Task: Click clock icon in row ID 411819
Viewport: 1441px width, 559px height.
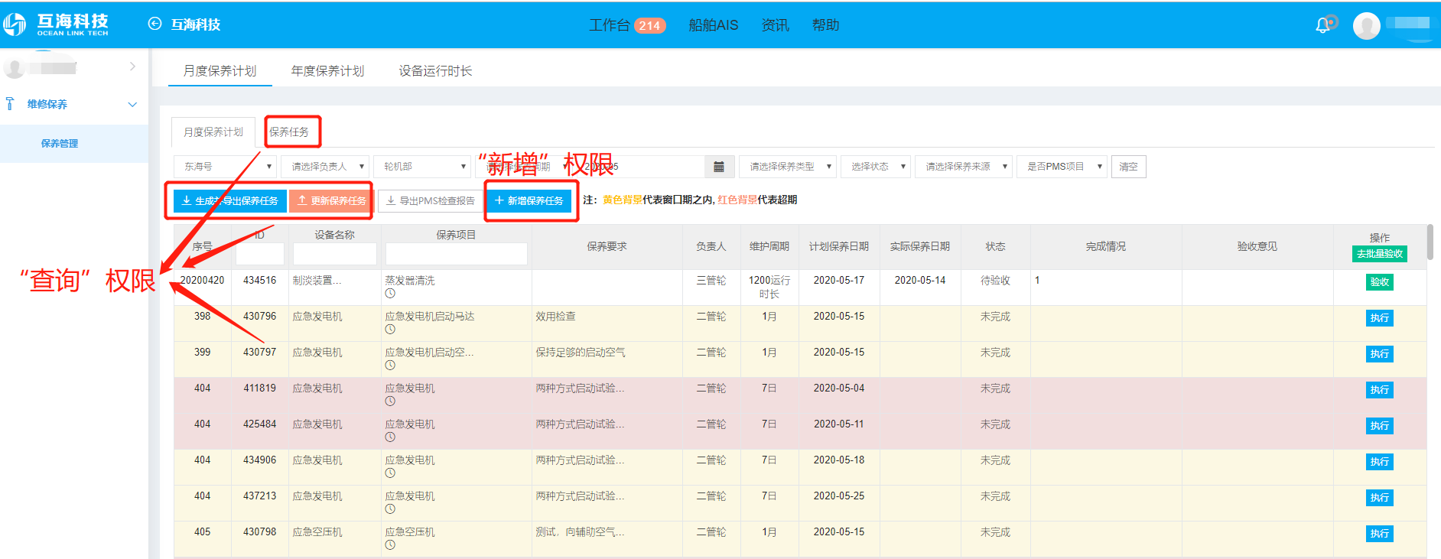Action: [390, 401]
